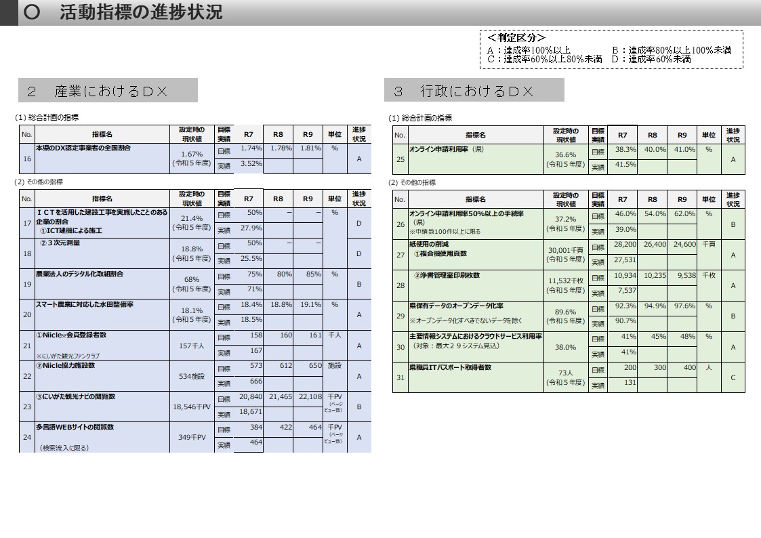Select スマート農業に対応した水田整備率 cell
This screenshot has width=761, height=538.
pyautogui.click(x=102, y=314)
